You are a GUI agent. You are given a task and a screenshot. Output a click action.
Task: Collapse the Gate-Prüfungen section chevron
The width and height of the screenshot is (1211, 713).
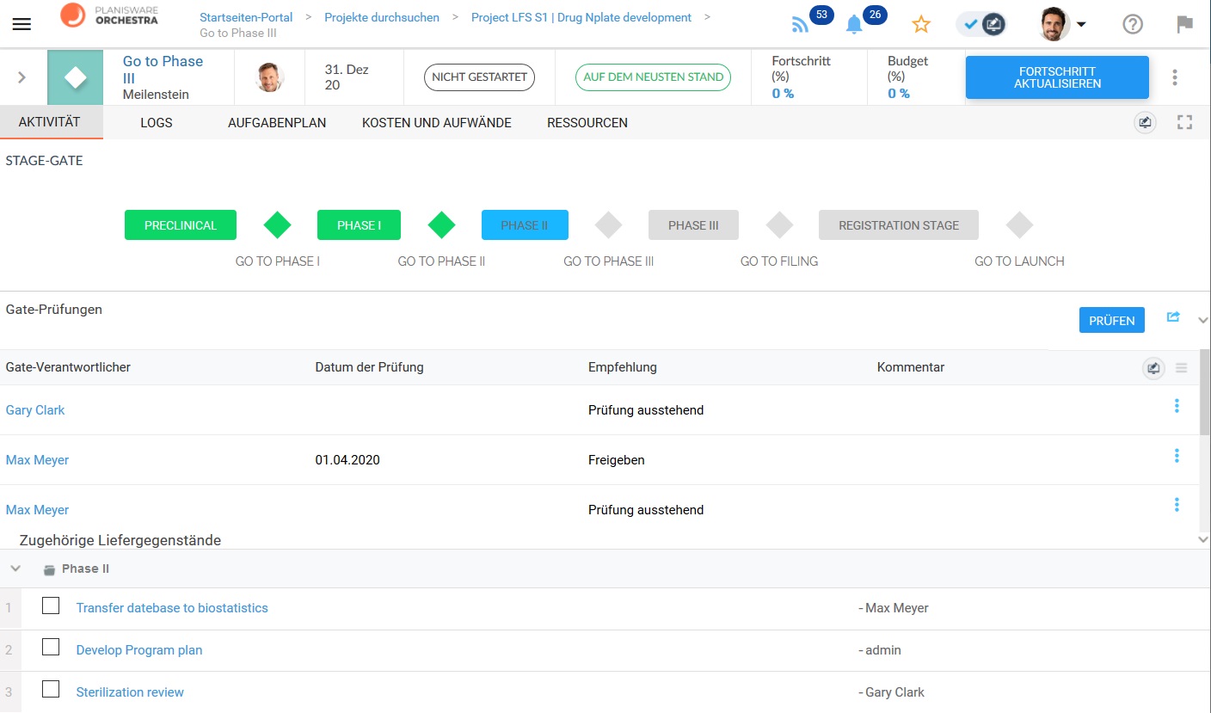(x=1202, y=320)
